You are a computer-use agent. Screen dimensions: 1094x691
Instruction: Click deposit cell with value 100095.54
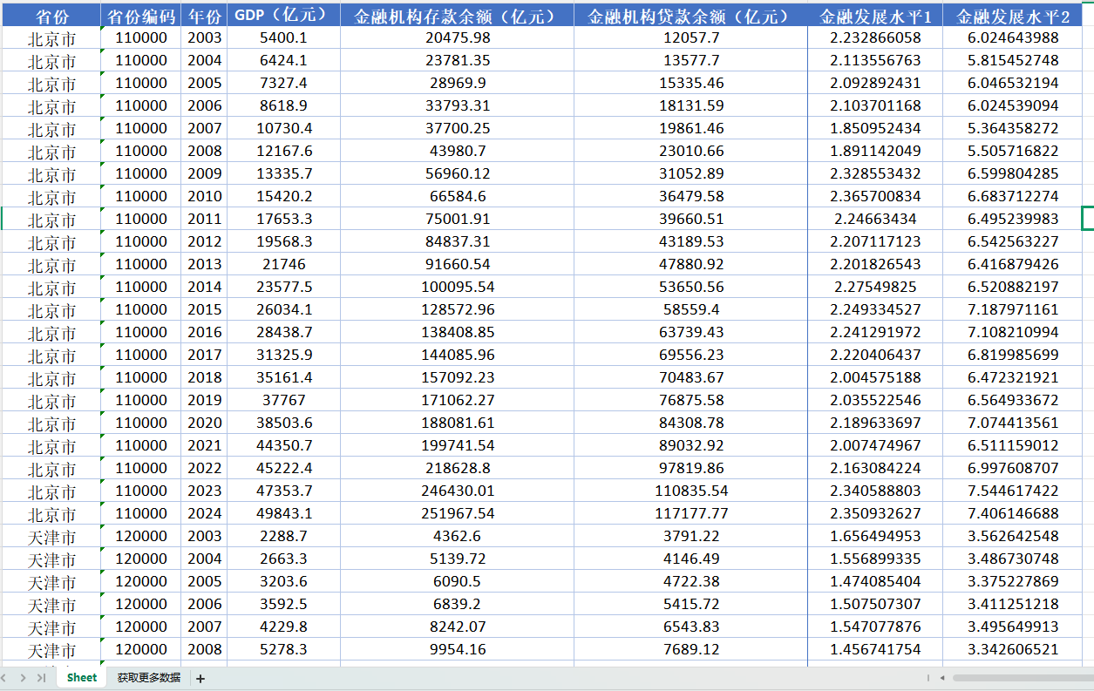(457, 288)
